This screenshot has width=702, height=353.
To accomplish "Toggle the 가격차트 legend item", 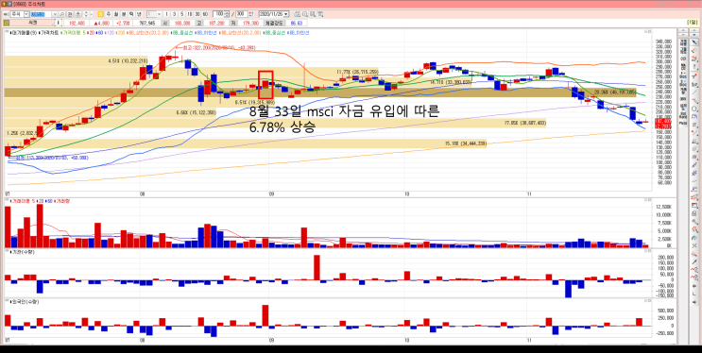I will point(48,32).
